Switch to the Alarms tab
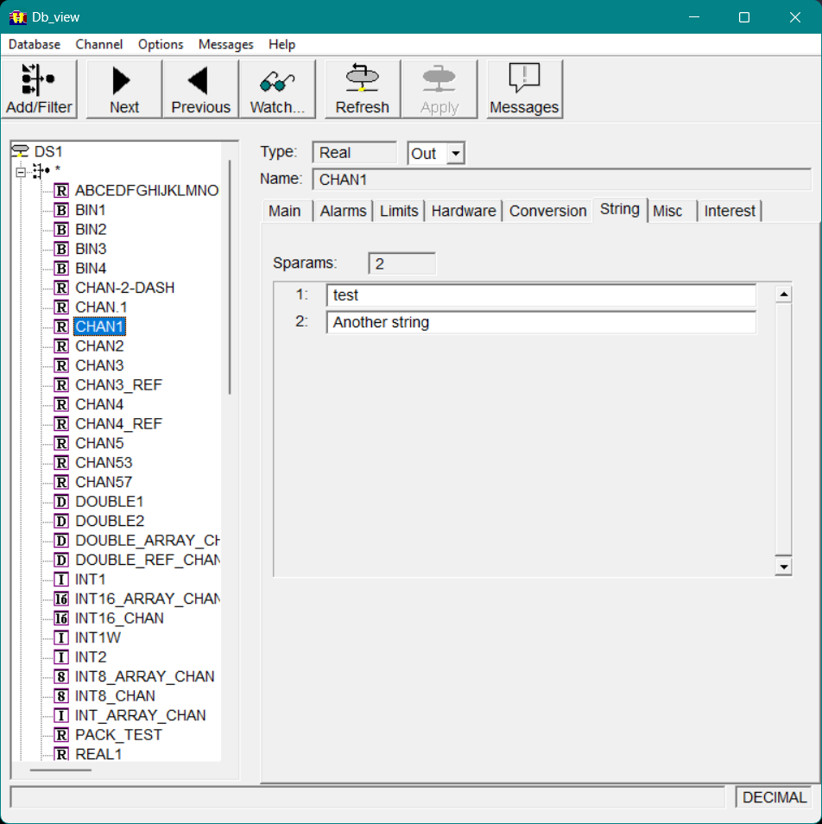The width and height of the screenshot is (822, 824). coord(343,211)
